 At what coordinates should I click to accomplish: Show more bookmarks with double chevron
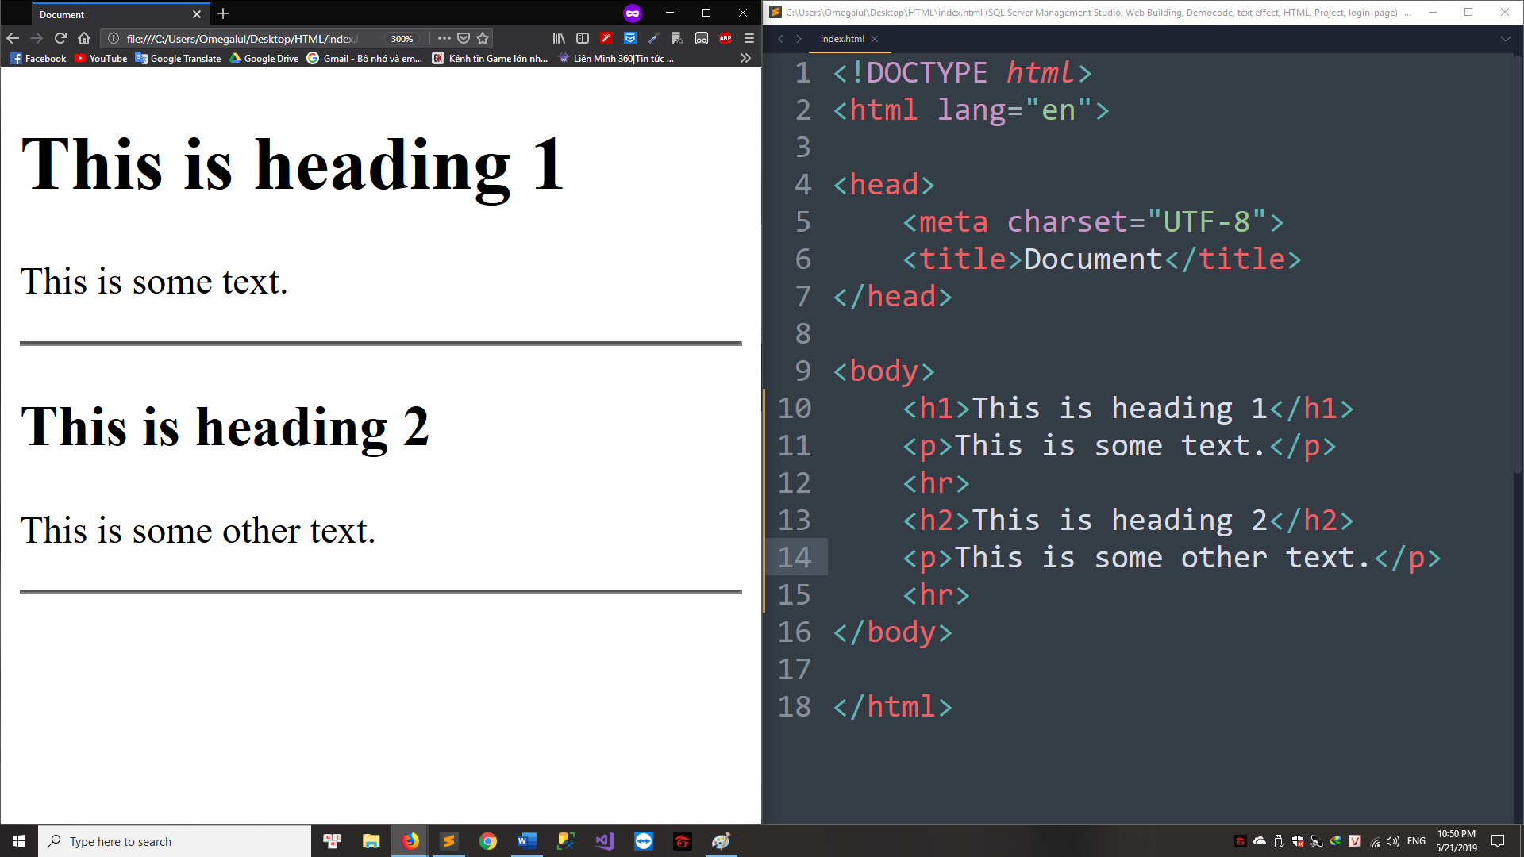click(745, 58)
